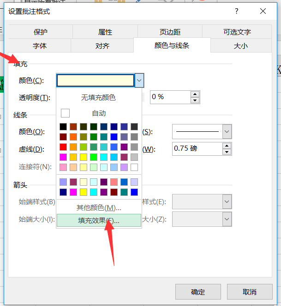Decrease transparency with down arrow
Viewport: 281px width, 306px height.
[195, 100]
